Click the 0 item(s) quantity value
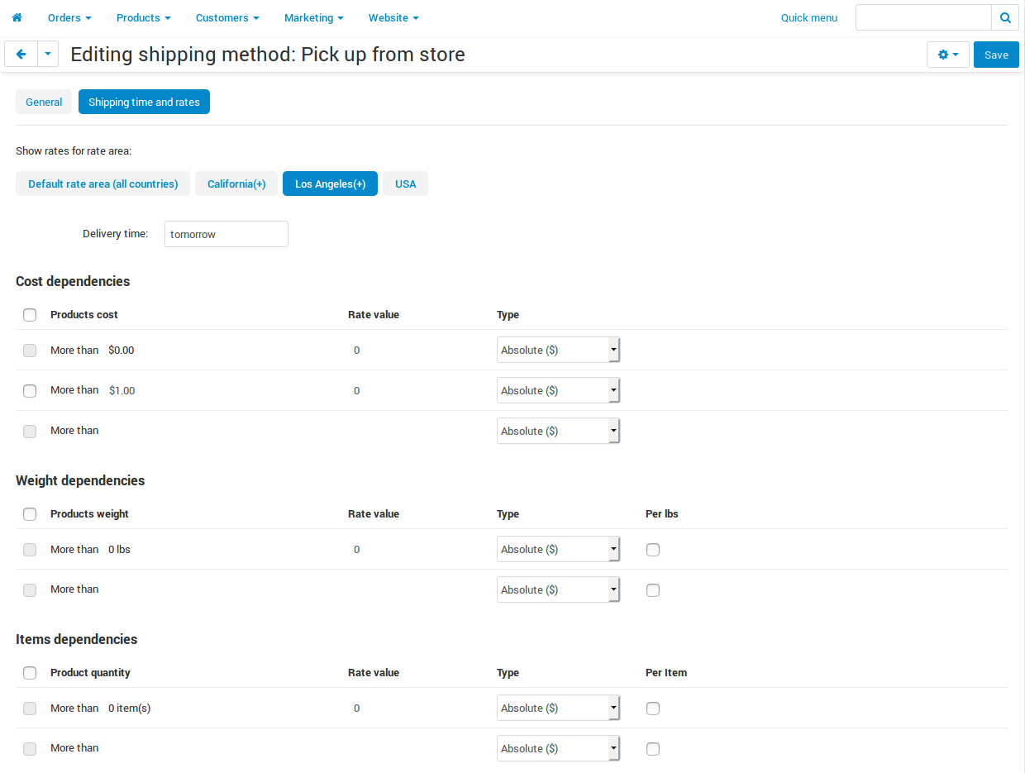 [x=129, y=709]
